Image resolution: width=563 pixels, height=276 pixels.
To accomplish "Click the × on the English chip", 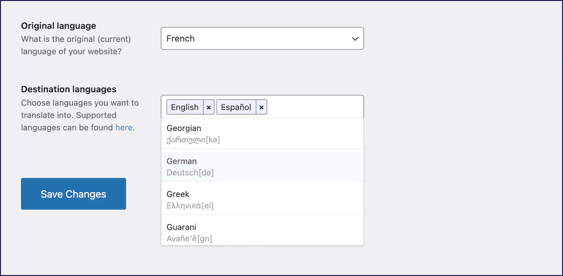I will [x=208, y=107].
